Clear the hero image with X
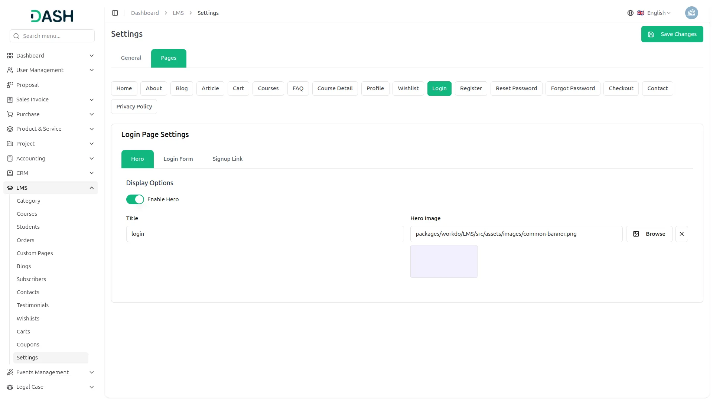 pos(681,234)
